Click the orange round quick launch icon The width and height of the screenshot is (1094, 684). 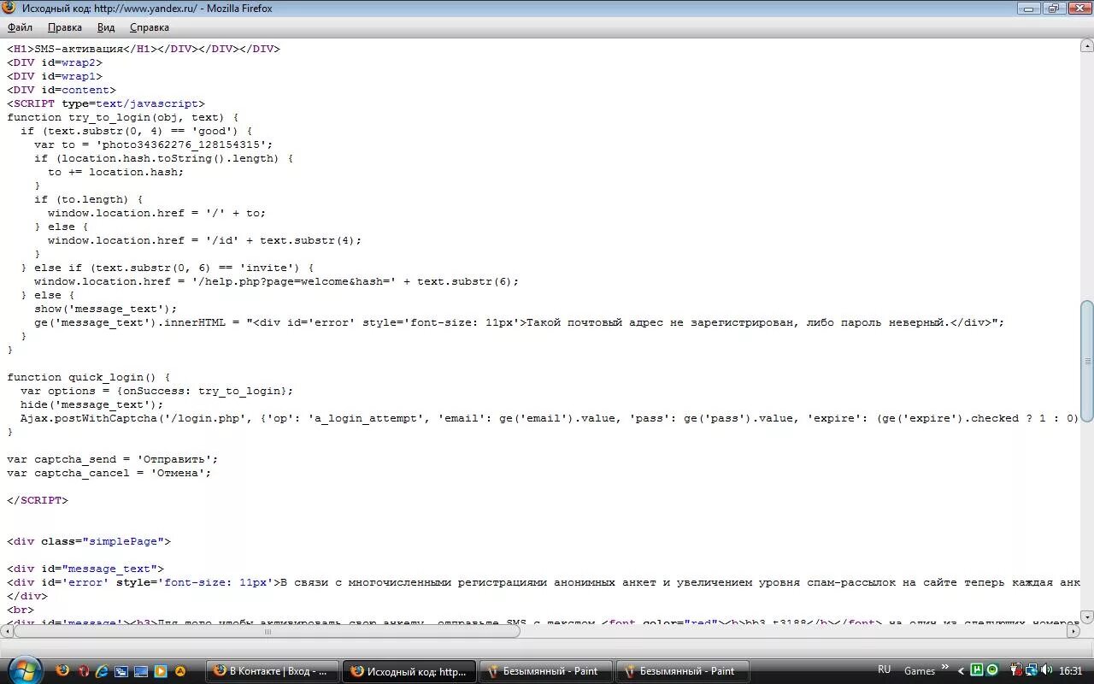pos(179,671)
